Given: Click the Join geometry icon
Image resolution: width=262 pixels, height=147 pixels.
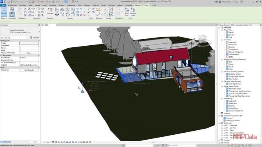Looking at the screenshot, I should click(32, 15).
